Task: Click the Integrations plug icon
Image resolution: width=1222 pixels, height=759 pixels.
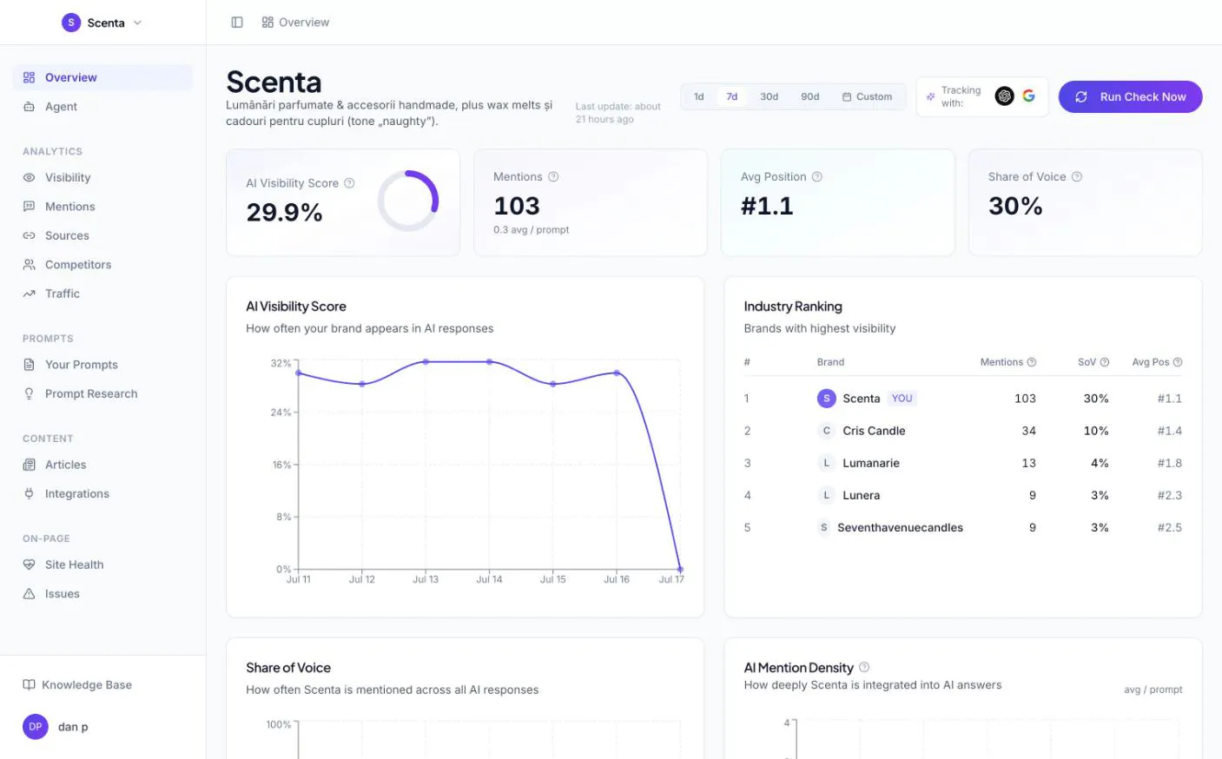Action: [x=29, y=493]
